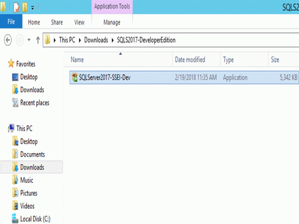Screen dimensions: 299x224
Task: Select highlighted Downloads under This PC
Action: point(32,167)
